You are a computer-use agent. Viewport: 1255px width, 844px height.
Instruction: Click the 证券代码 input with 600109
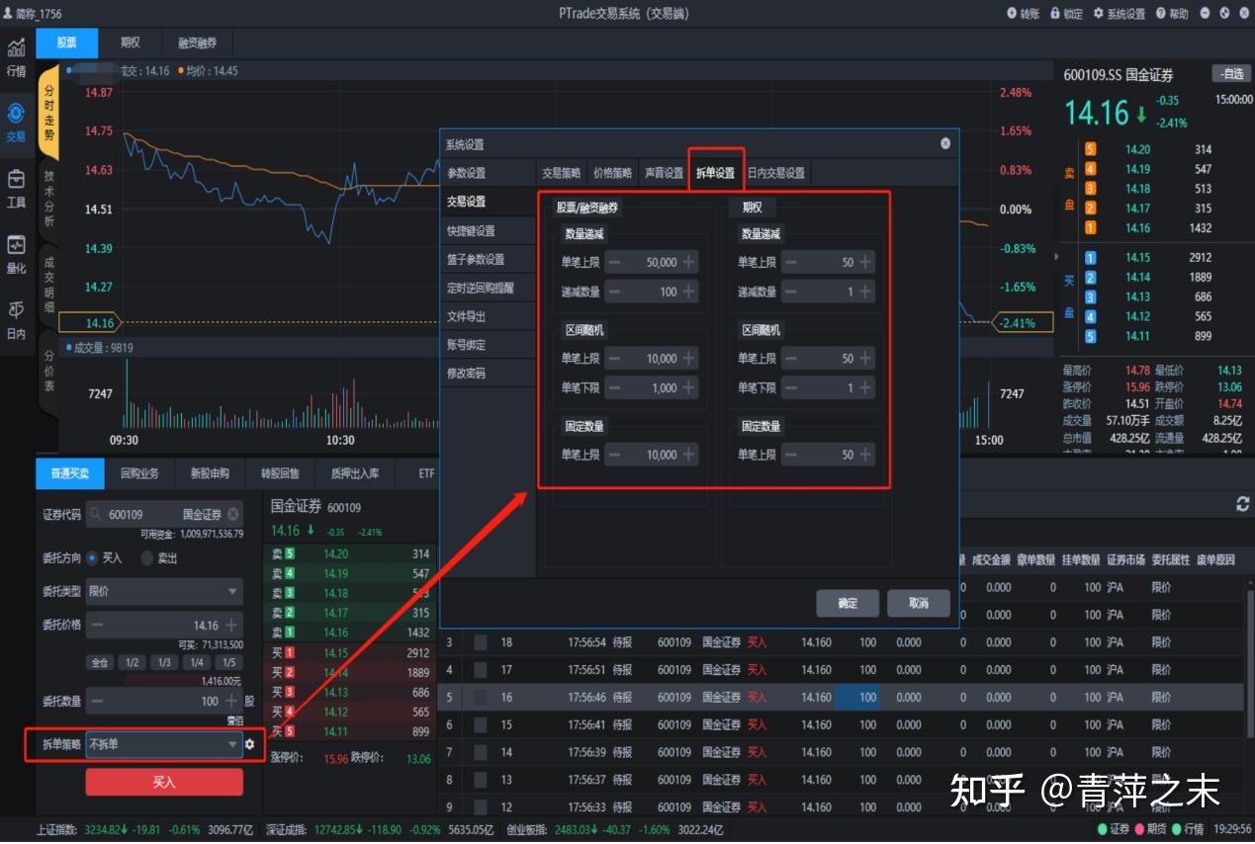pos(164,514)
